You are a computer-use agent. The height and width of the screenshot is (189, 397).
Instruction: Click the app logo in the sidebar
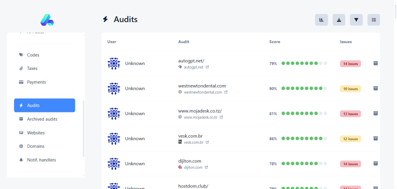click(47, 20)
